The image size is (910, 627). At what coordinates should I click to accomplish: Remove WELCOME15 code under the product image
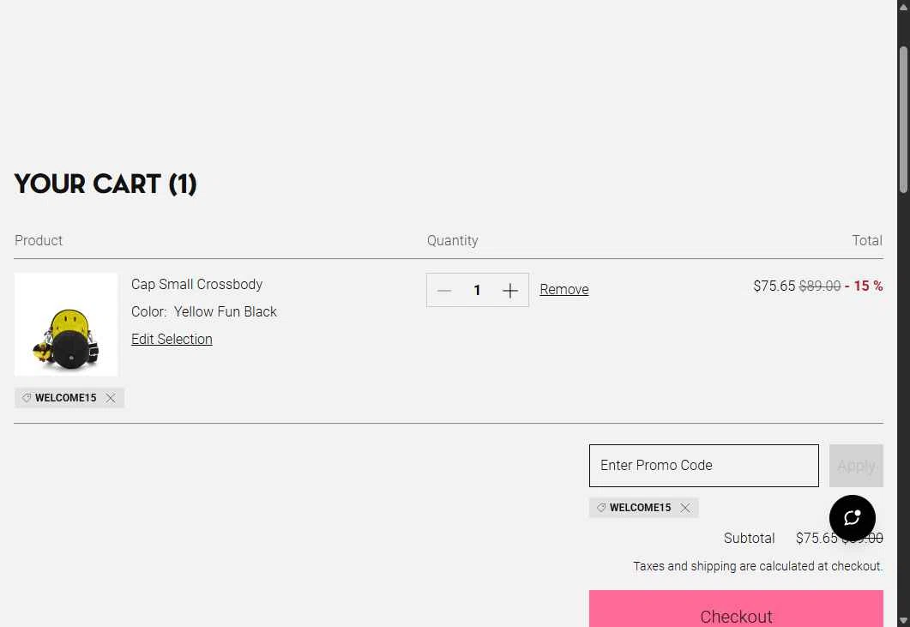111,398
